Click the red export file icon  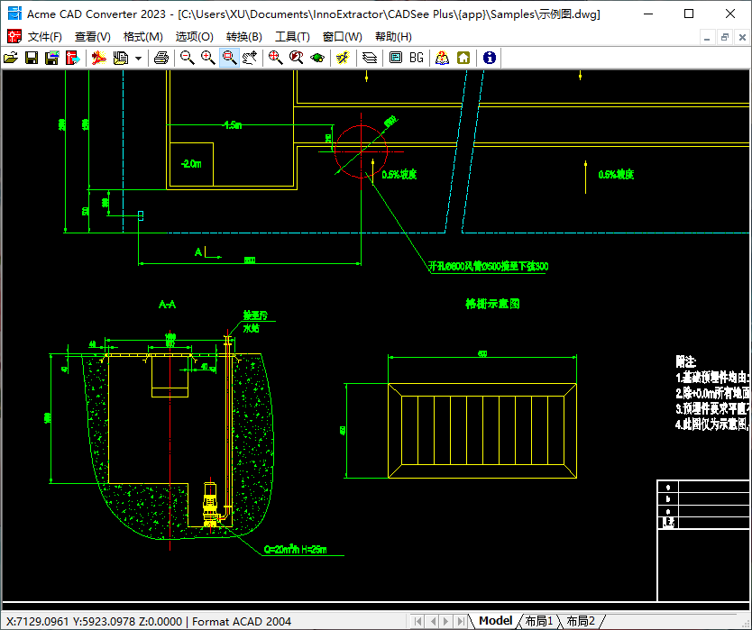pos(72,58)
